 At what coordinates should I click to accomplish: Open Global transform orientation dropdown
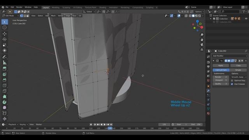coord(89,12)
